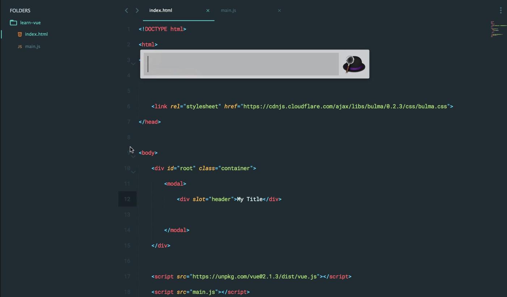
Task: Click the opening html tag on line 2
Action: click(148, 44)
